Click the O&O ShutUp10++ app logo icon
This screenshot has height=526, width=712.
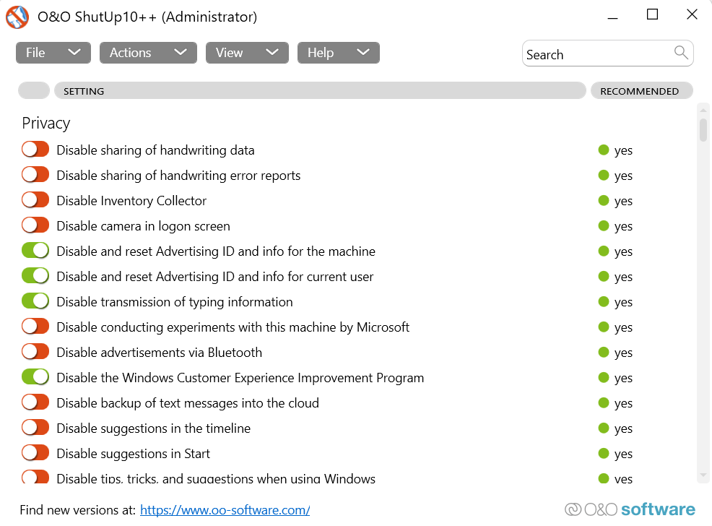tap(17, 17)
